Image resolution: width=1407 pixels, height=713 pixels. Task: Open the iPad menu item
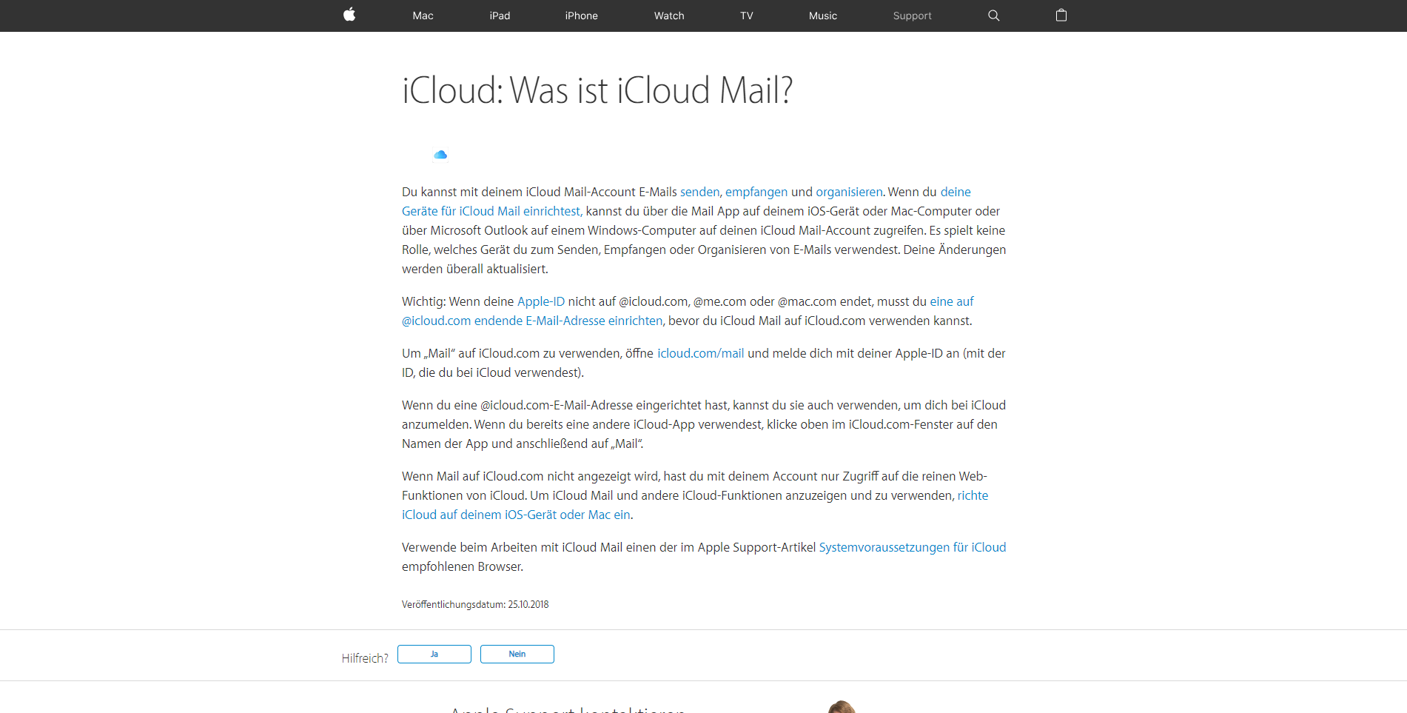point(500,16)
